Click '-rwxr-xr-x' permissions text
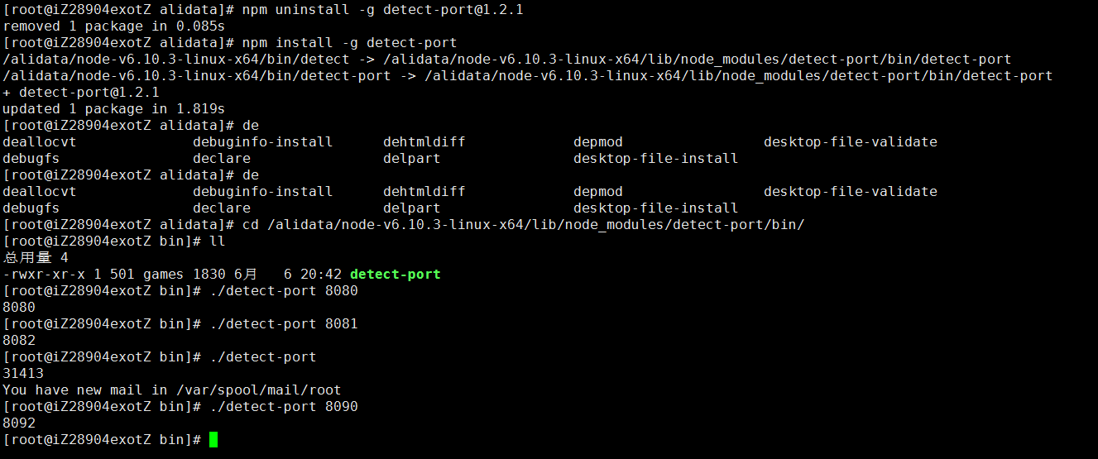The width and height of the screenshot is (1098, 459). pyautogui.click(x=44, y=274)
